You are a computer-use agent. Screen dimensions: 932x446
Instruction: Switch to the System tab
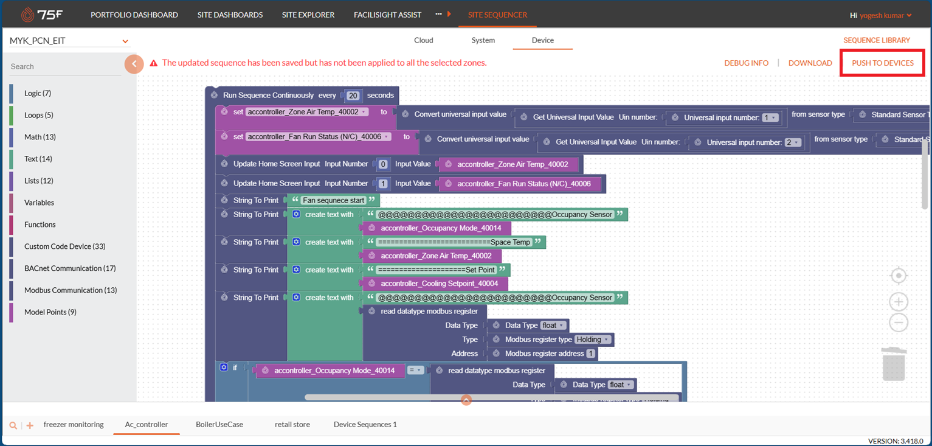coord(483,40)
